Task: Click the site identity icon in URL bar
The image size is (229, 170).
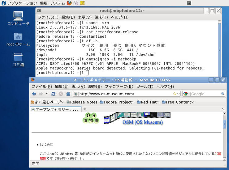Action: click(76, 94)
